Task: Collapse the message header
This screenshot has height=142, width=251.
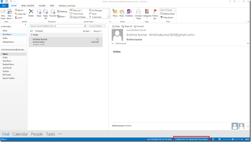Action: click(248, 44)
